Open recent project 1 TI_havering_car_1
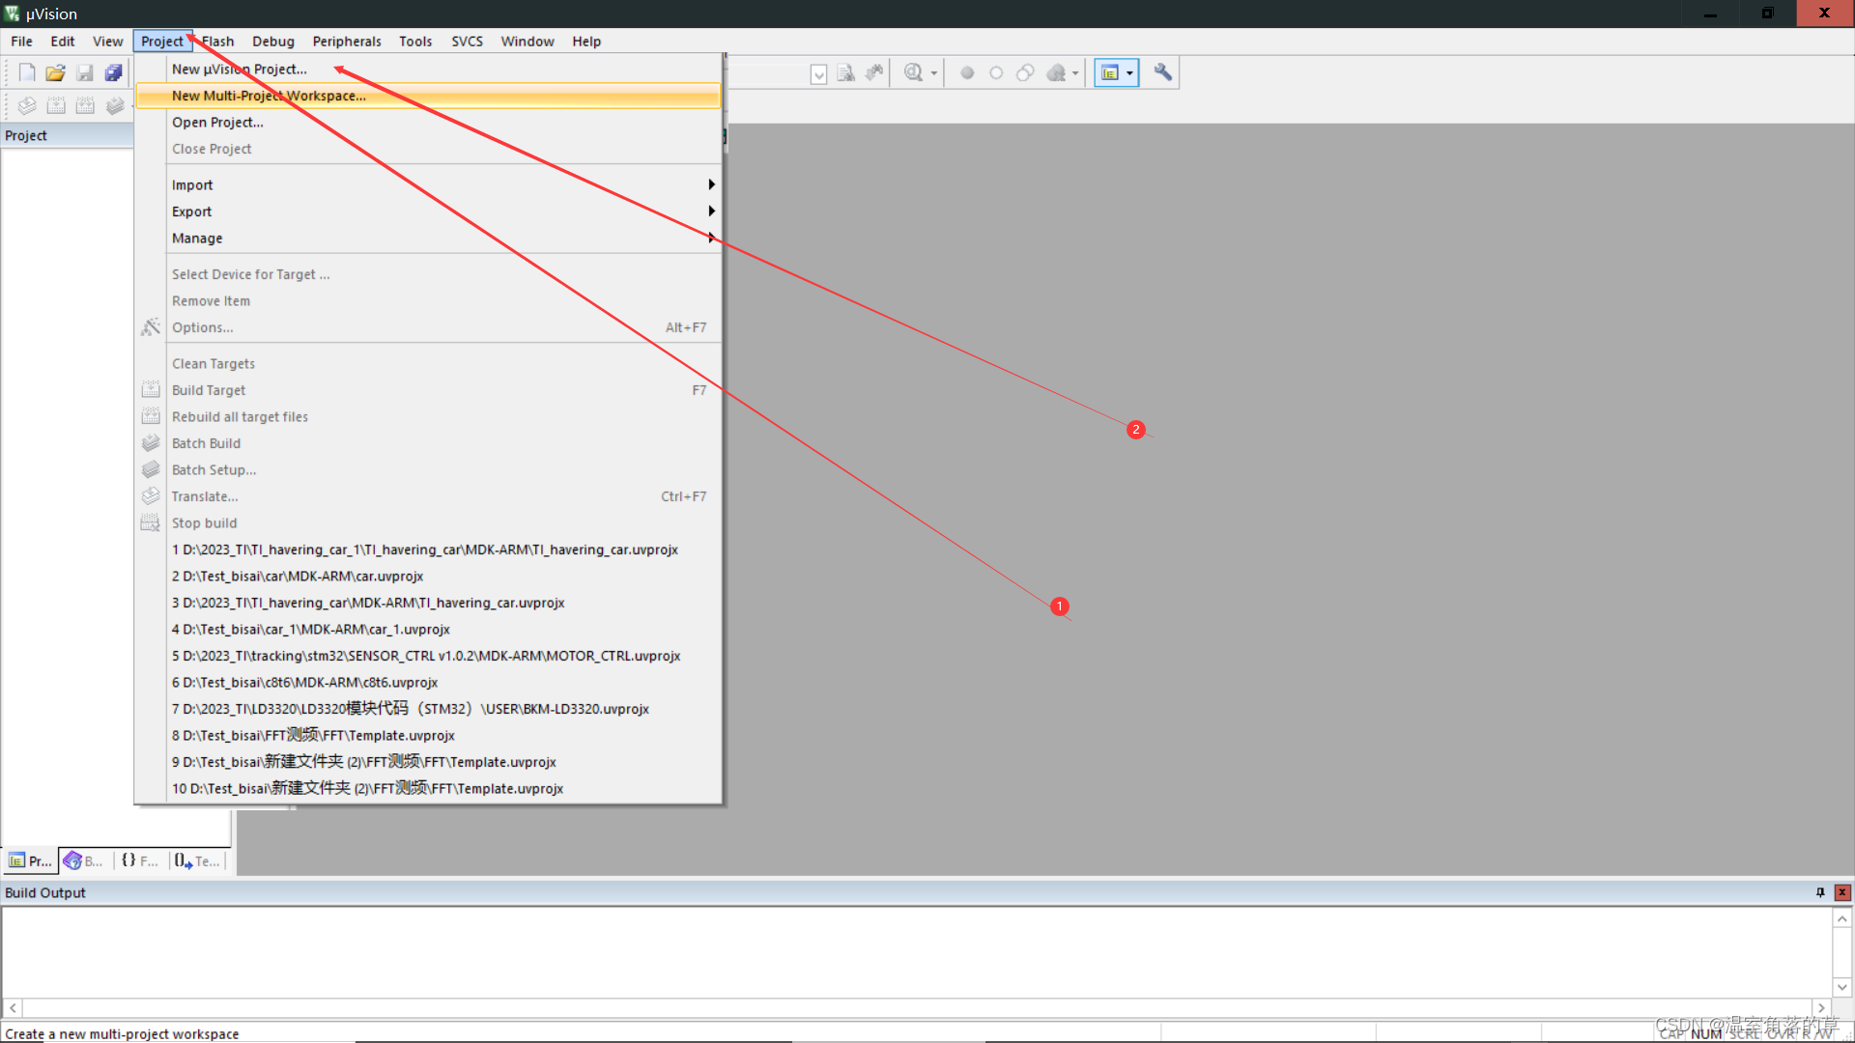Screen dimensions: 1855x1043 [x=429, y=550]
